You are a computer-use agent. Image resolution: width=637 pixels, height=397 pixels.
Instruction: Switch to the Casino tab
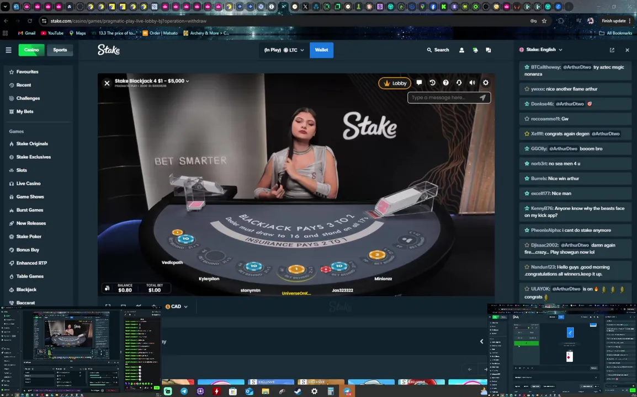[31, 50]
